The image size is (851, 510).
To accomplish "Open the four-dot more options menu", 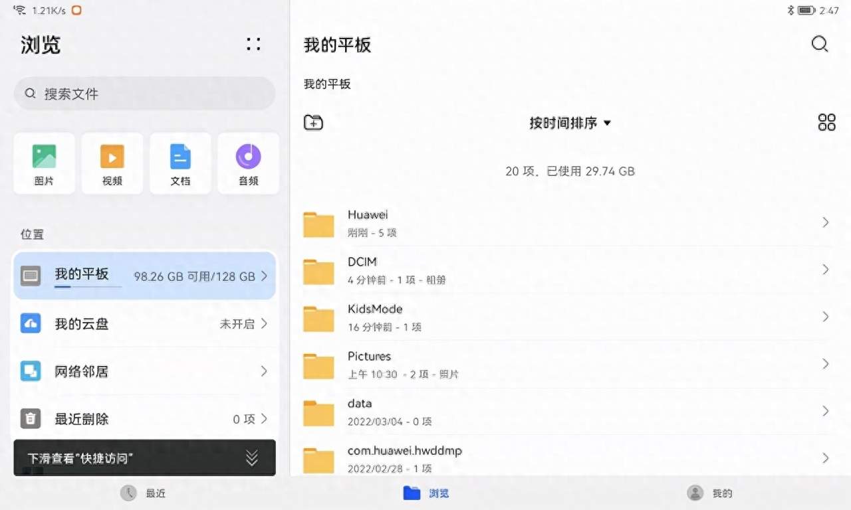I will click(x=253, y=44).
